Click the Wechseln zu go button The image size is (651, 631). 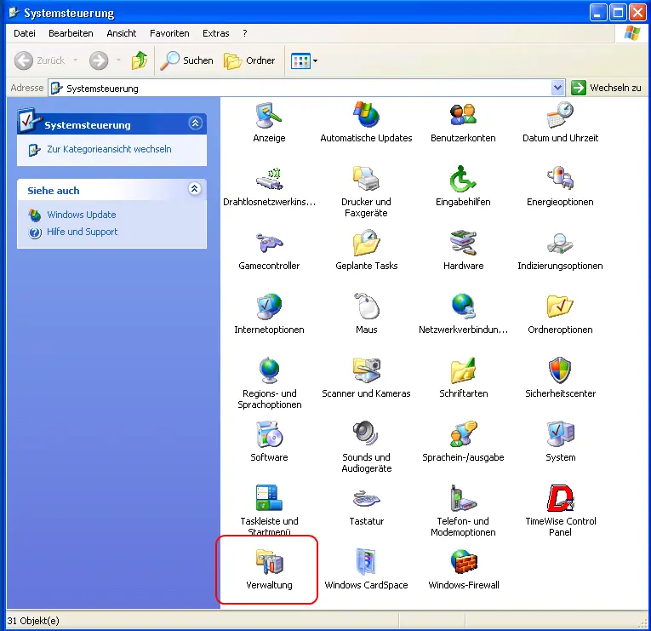(606, 88)
